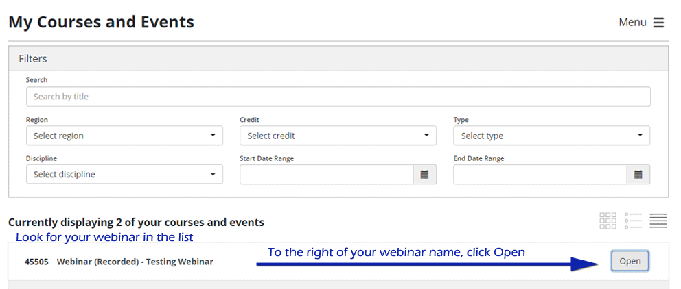Viewport: 681px width, 289px height.
Task: Open End Date Range calendar icon
Action: 638,175
